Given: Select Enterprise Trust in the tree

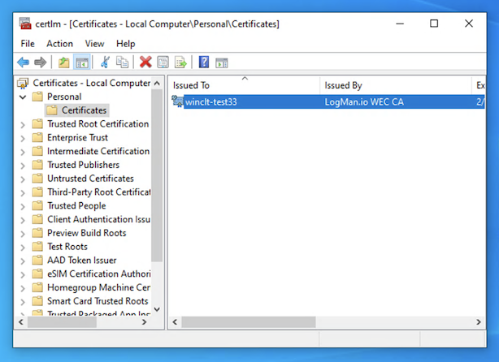Looking at the screenshot, I should click(x=78, y=138).
